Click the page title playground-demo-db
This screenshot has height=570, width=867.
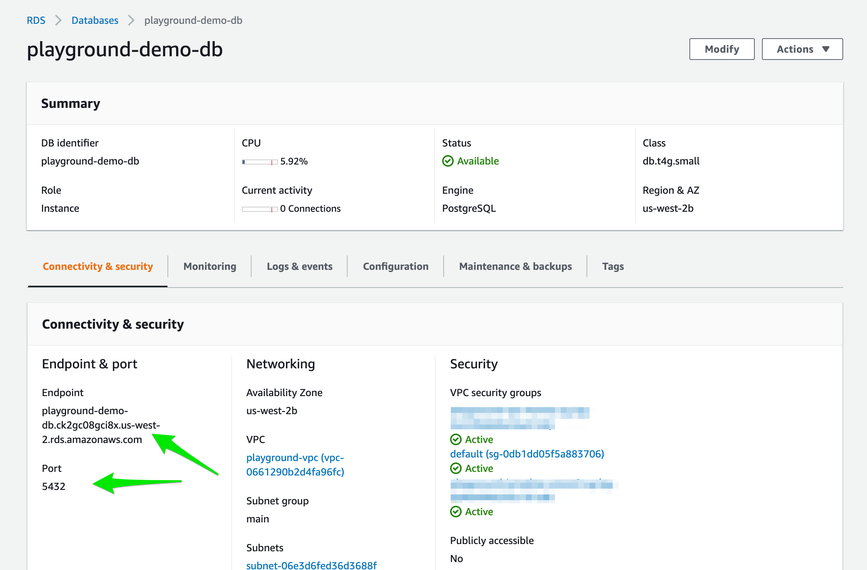click(125, 49)
